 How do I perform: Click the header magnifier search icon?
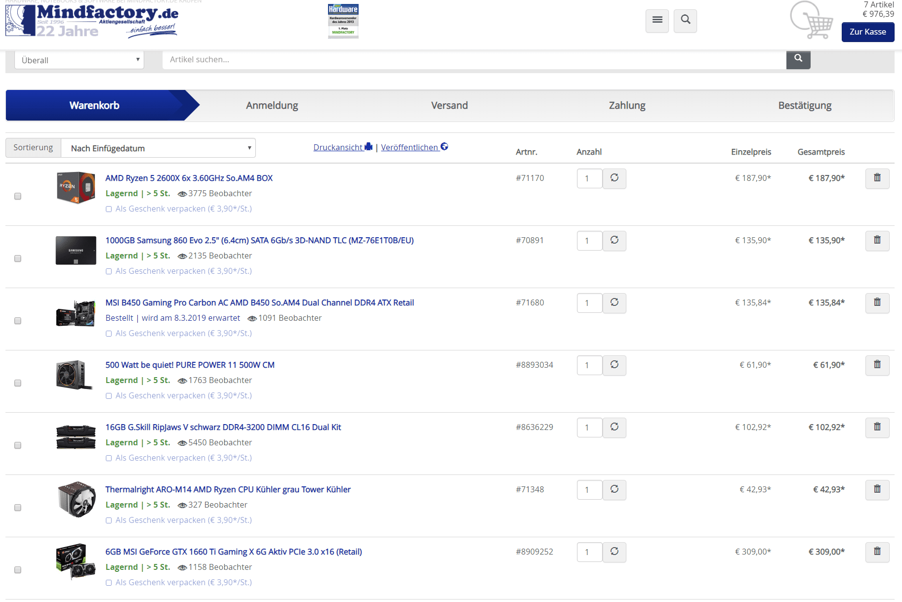tap(685, 20)
